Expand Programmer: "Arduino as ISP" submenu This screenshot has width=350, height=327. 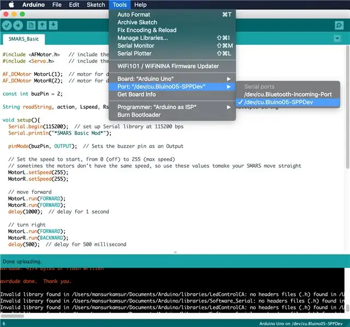(173, 107)
